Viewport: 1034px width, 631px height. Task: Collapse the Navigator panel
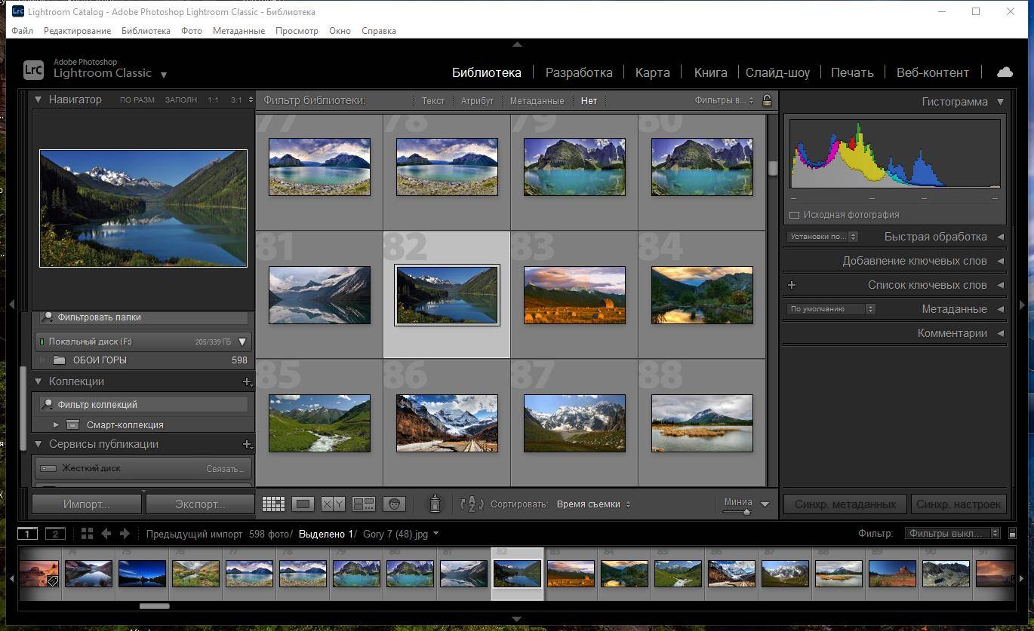click(38, 100)
